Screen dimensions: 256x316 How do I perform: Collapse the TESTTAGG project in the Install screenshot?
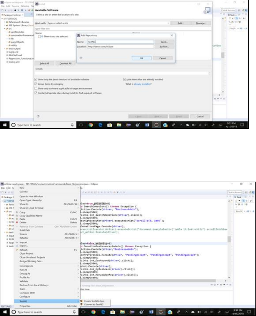[x=2, y=19]
